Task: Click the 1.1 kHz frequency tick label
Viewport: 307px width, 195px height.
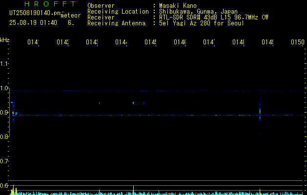Action: (x=4, y=63)
